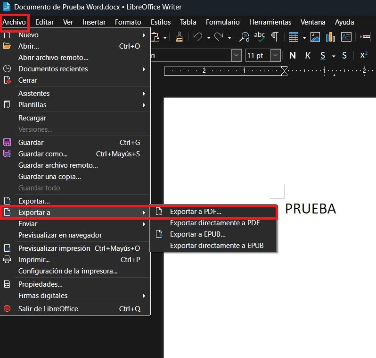Insert text box icon in toolbar
Viewport: 376px width, 358px height.
[346, 37]
